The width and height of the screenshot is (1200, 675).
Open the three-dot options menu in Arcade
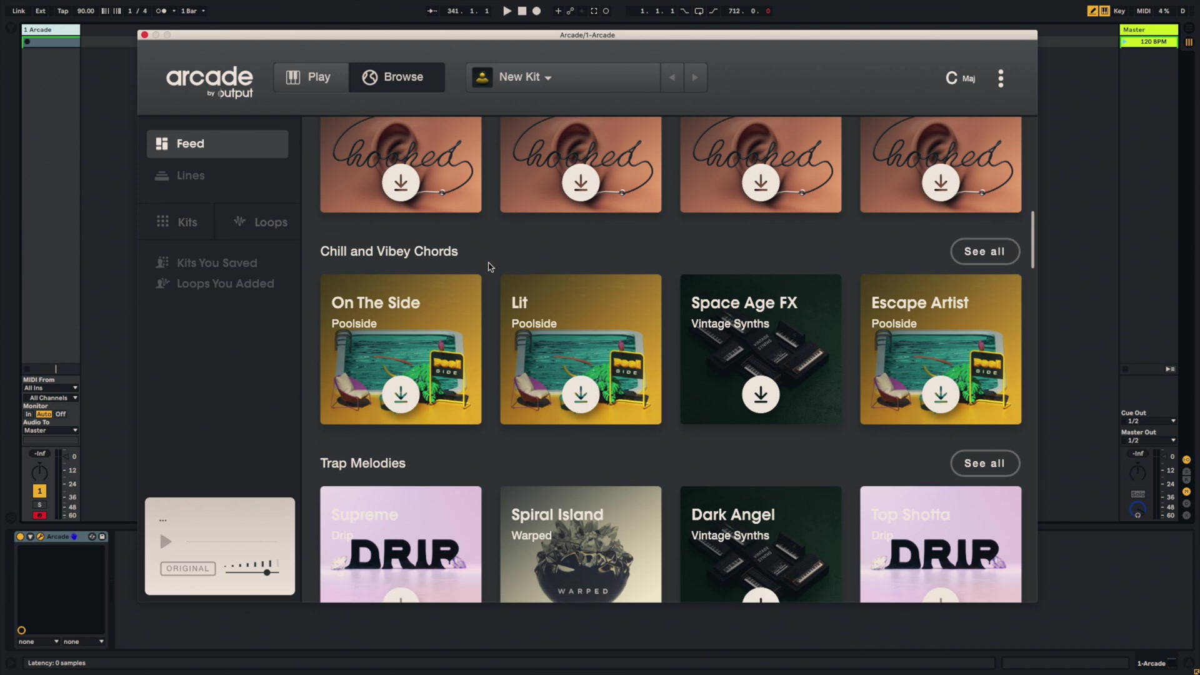[1001, 78]
